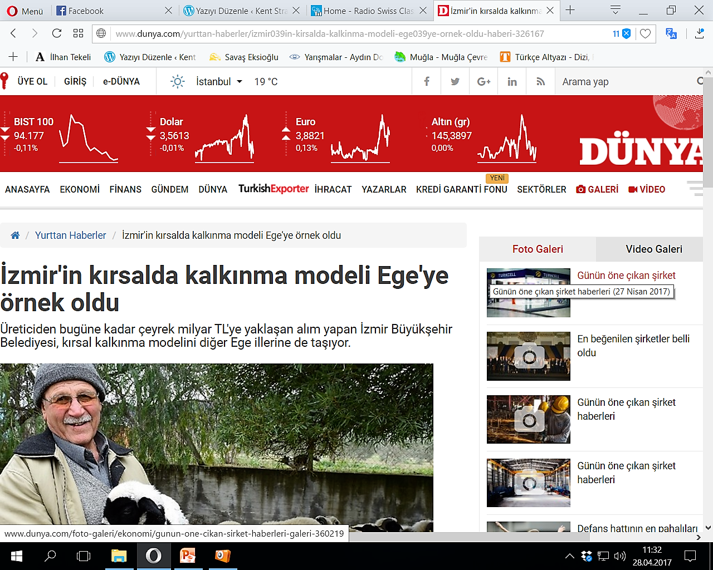Open the RSS feed icon
Screen dimensions: 713x570
(540, 82)
